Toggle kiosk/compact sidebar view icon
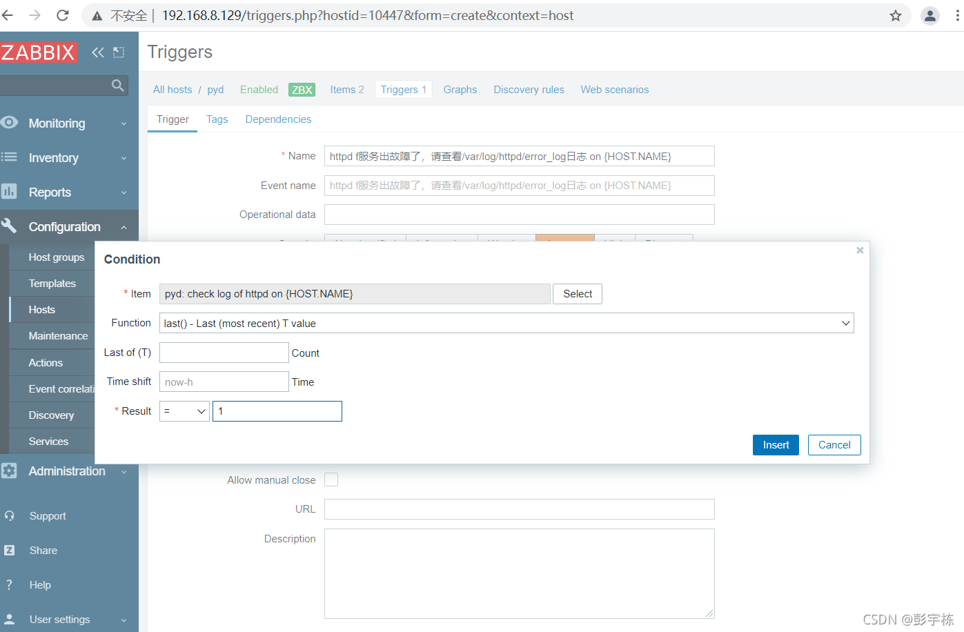This screenshot has height=632, width=964. [x=119, y=52]
